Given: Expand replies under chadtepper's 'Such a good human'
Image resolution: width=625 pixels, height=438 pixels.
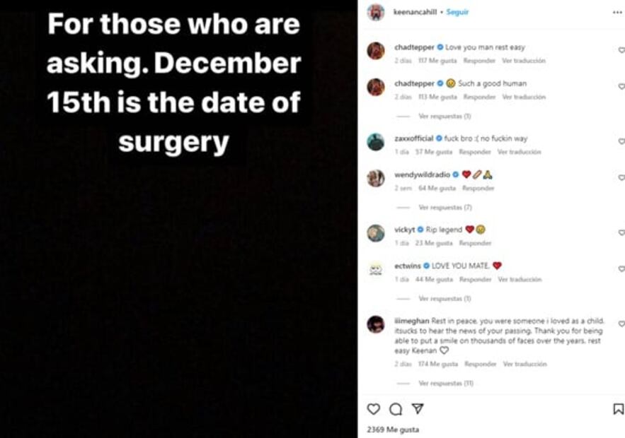Looking at the screenshot, I should pyautogui.click(x=445, y=116).
